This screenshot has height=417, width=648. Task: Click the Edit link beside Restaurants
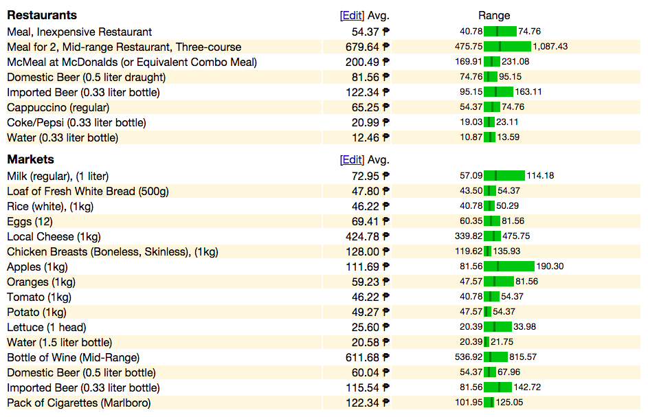tap(352, 16)
